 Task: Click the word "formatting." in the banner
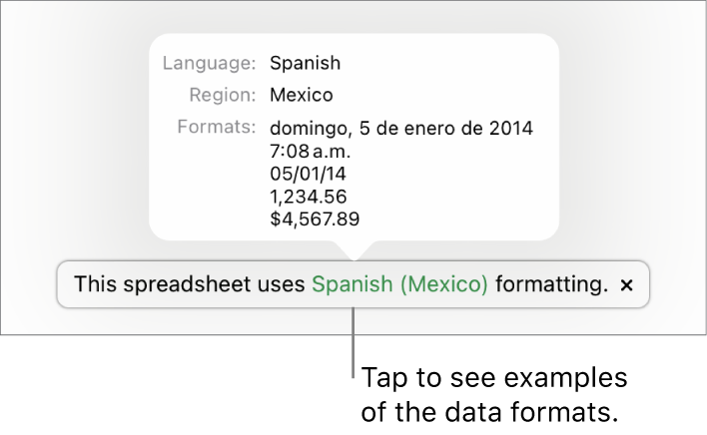tap(551, 285)
